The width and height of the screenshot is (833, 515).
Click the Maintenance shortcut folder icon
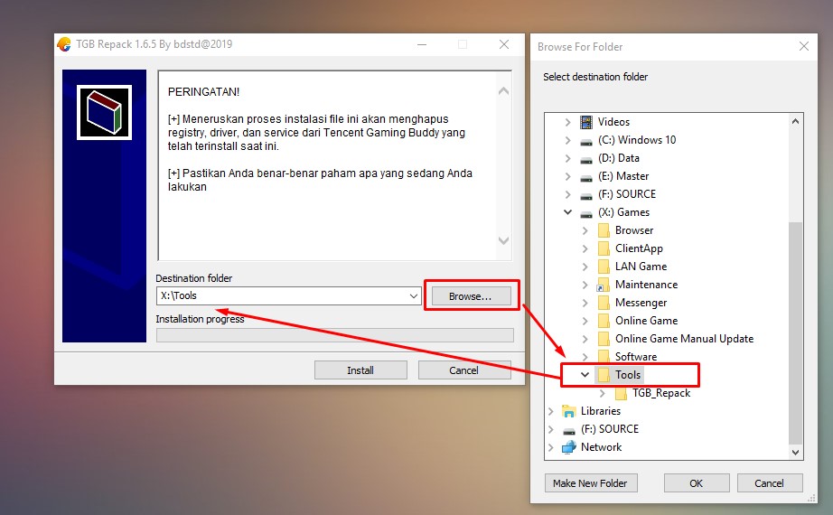click(603, 285)
